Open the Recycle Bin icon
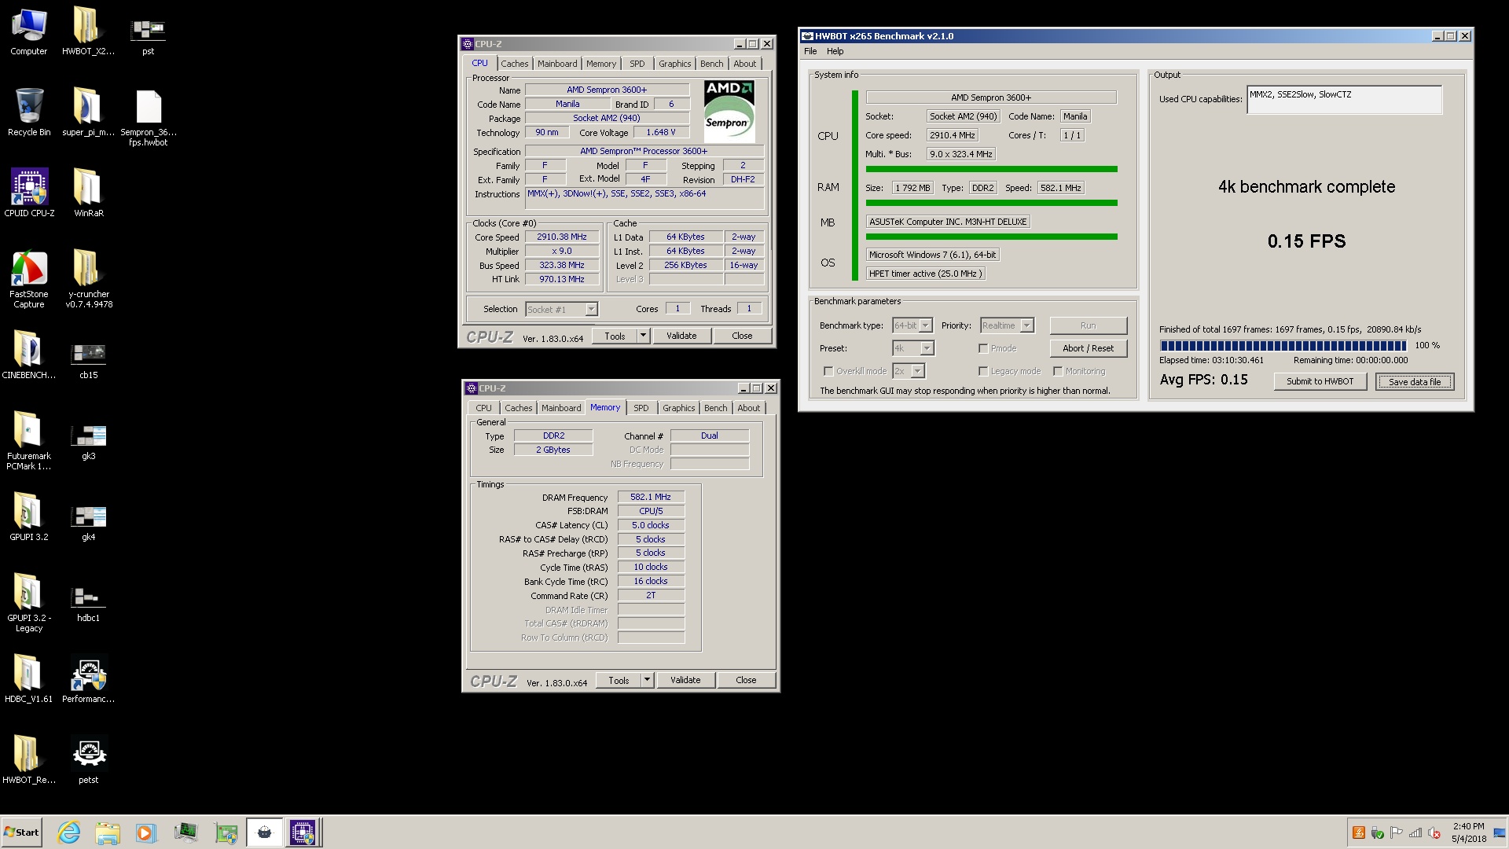Viewport: 1509px width, 849px height. point(29,112)
